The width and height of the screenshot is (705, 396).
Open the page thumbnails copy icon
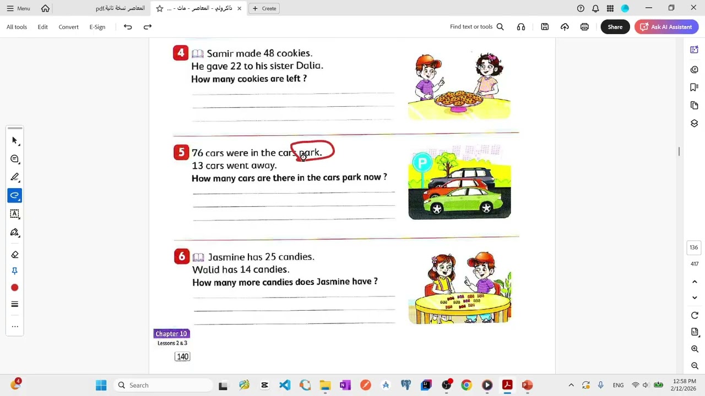click(695, 105)
